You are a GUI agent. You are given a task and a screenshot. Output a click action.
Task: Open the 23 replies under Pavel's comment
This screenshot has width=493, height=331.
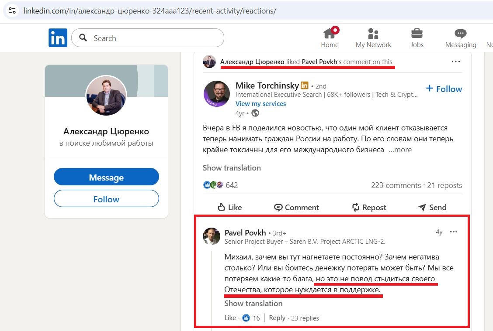tap(305, 318)
